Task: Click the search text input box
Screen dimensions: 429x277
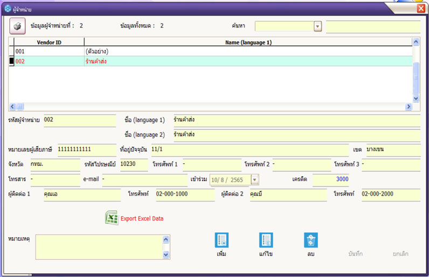Action: [372, 26]
